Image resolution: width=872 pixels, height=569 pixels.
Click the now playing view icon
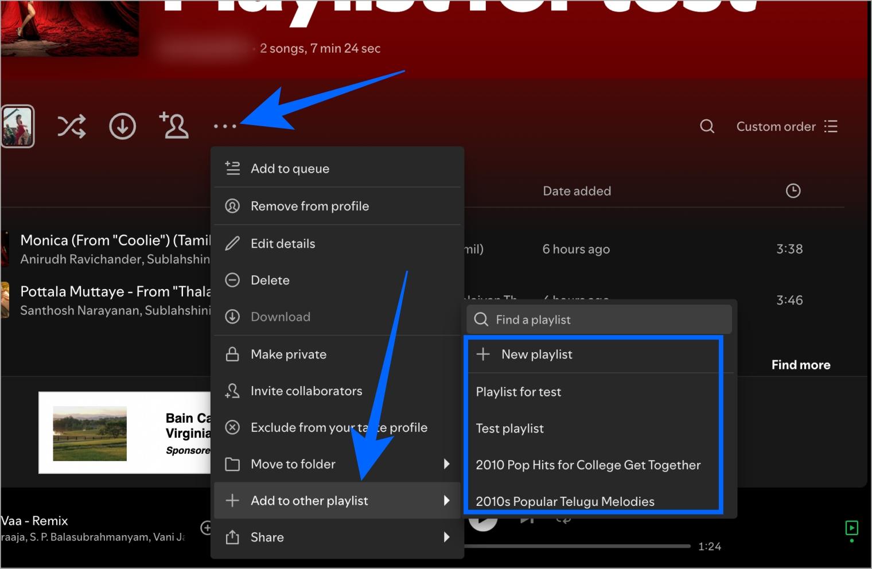click(851, 528)
